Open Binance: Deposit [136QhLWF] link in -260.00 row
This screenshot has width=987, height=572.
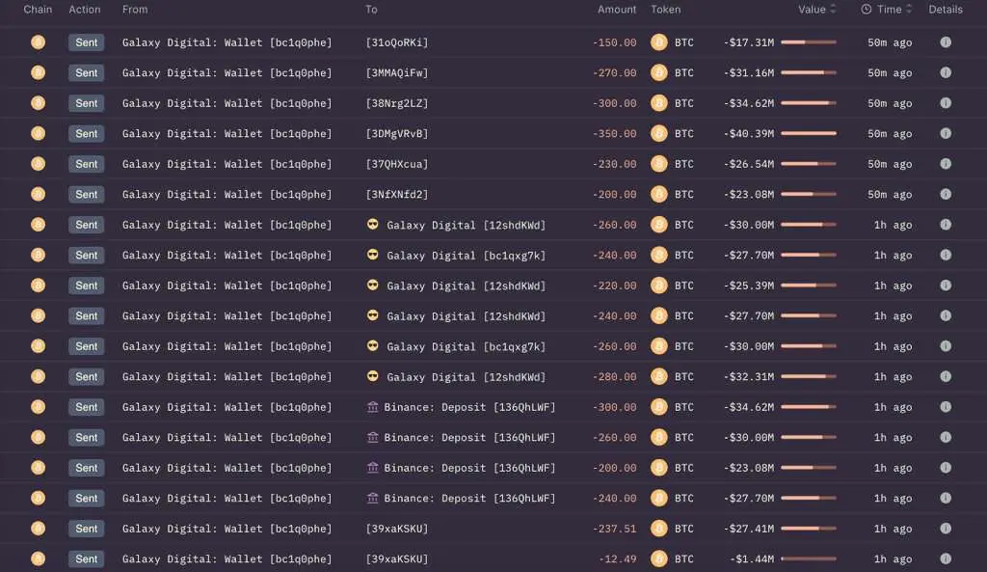469,437
